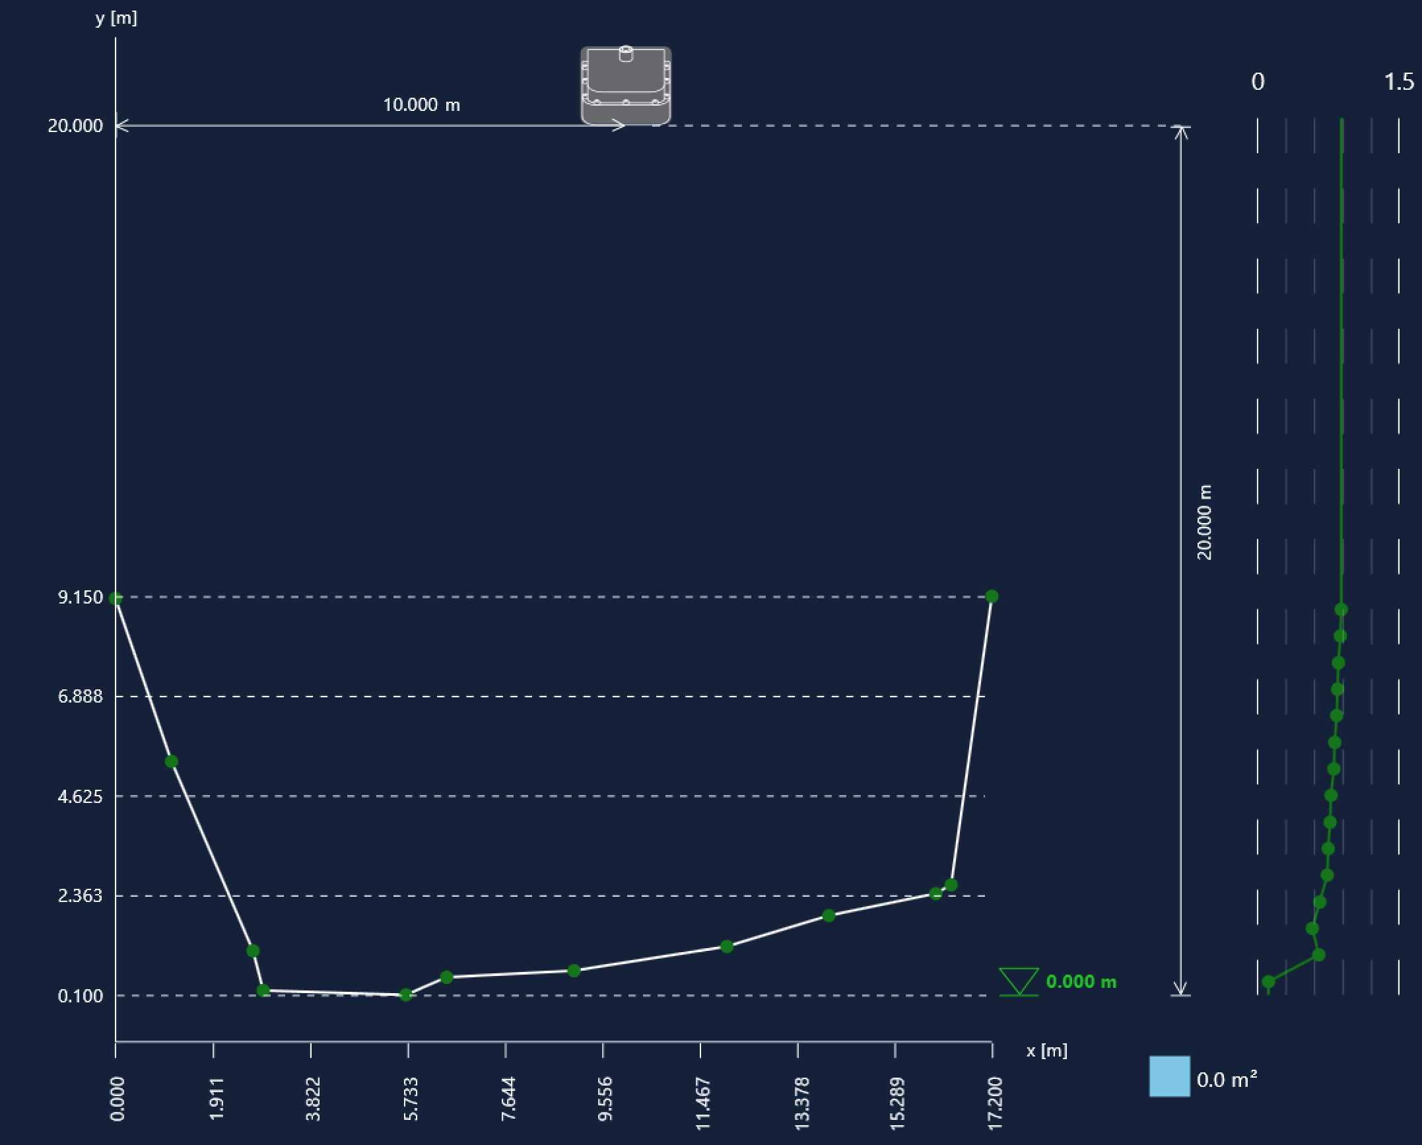Click the vertical "20.000 m" dimension label
Image resolution: width=1422 pixels, height=1145 pixels.
pos(1205,522)
